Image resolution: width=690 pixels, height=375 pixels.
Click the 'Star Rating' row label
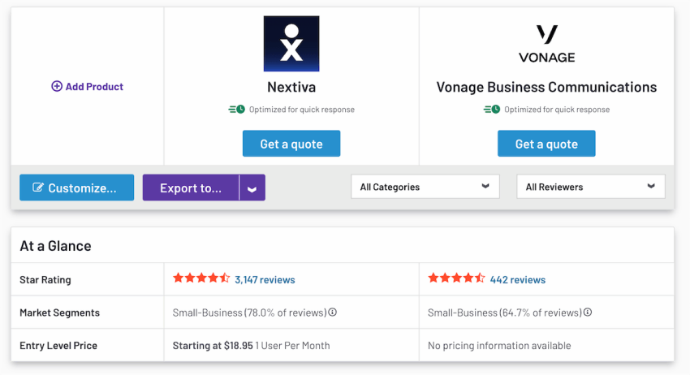coord(45,280)
